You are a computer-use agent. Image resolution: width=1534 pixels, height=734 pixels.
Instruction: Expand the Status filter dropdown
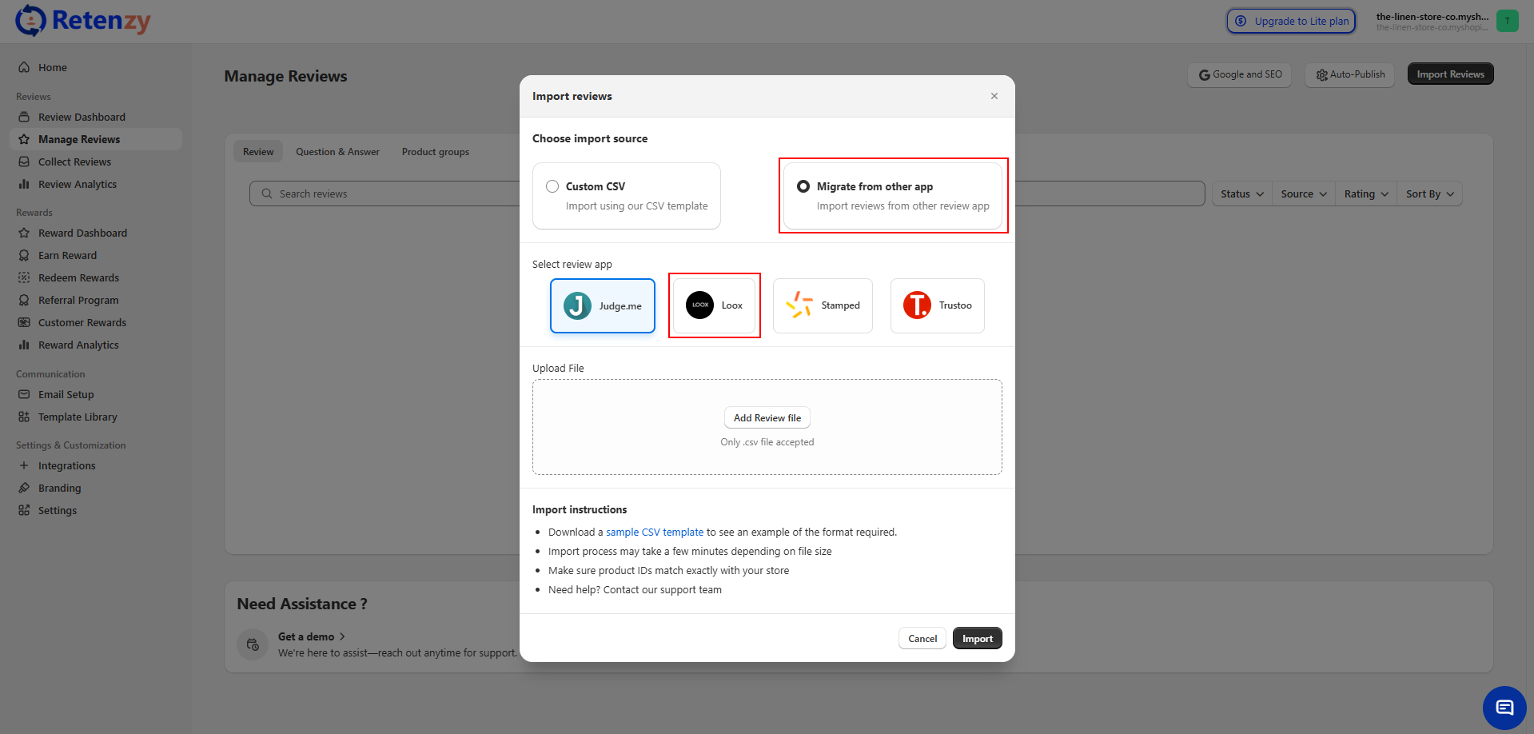tap(1241, 194)
